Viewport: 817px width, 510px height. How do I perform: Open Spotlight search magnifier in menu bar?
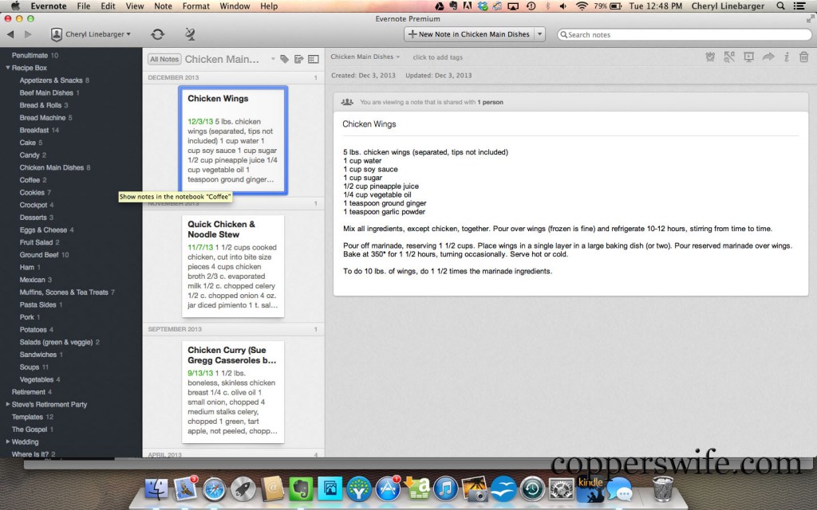[780, 6]
